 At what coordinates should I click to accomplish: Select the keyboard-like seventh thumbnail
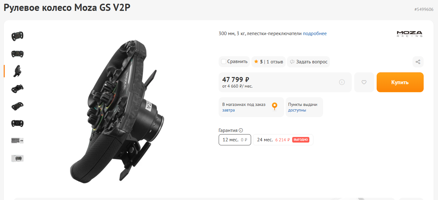pos(17,141)
